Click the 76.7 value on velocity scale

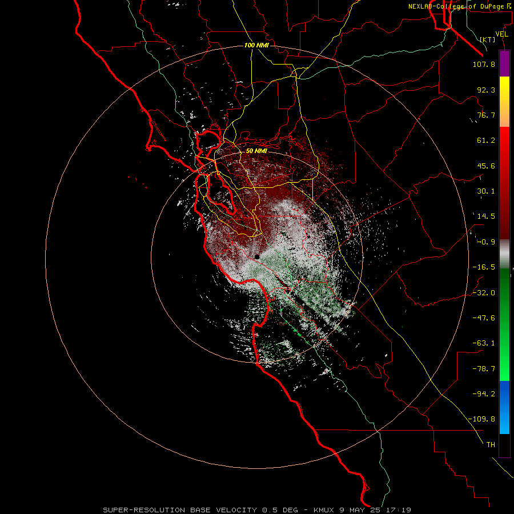point(486,115)
